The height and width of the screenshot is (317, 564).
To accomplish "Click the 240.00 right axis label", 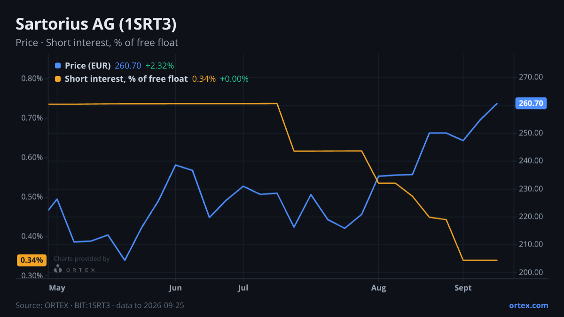I will coord(531,161).
